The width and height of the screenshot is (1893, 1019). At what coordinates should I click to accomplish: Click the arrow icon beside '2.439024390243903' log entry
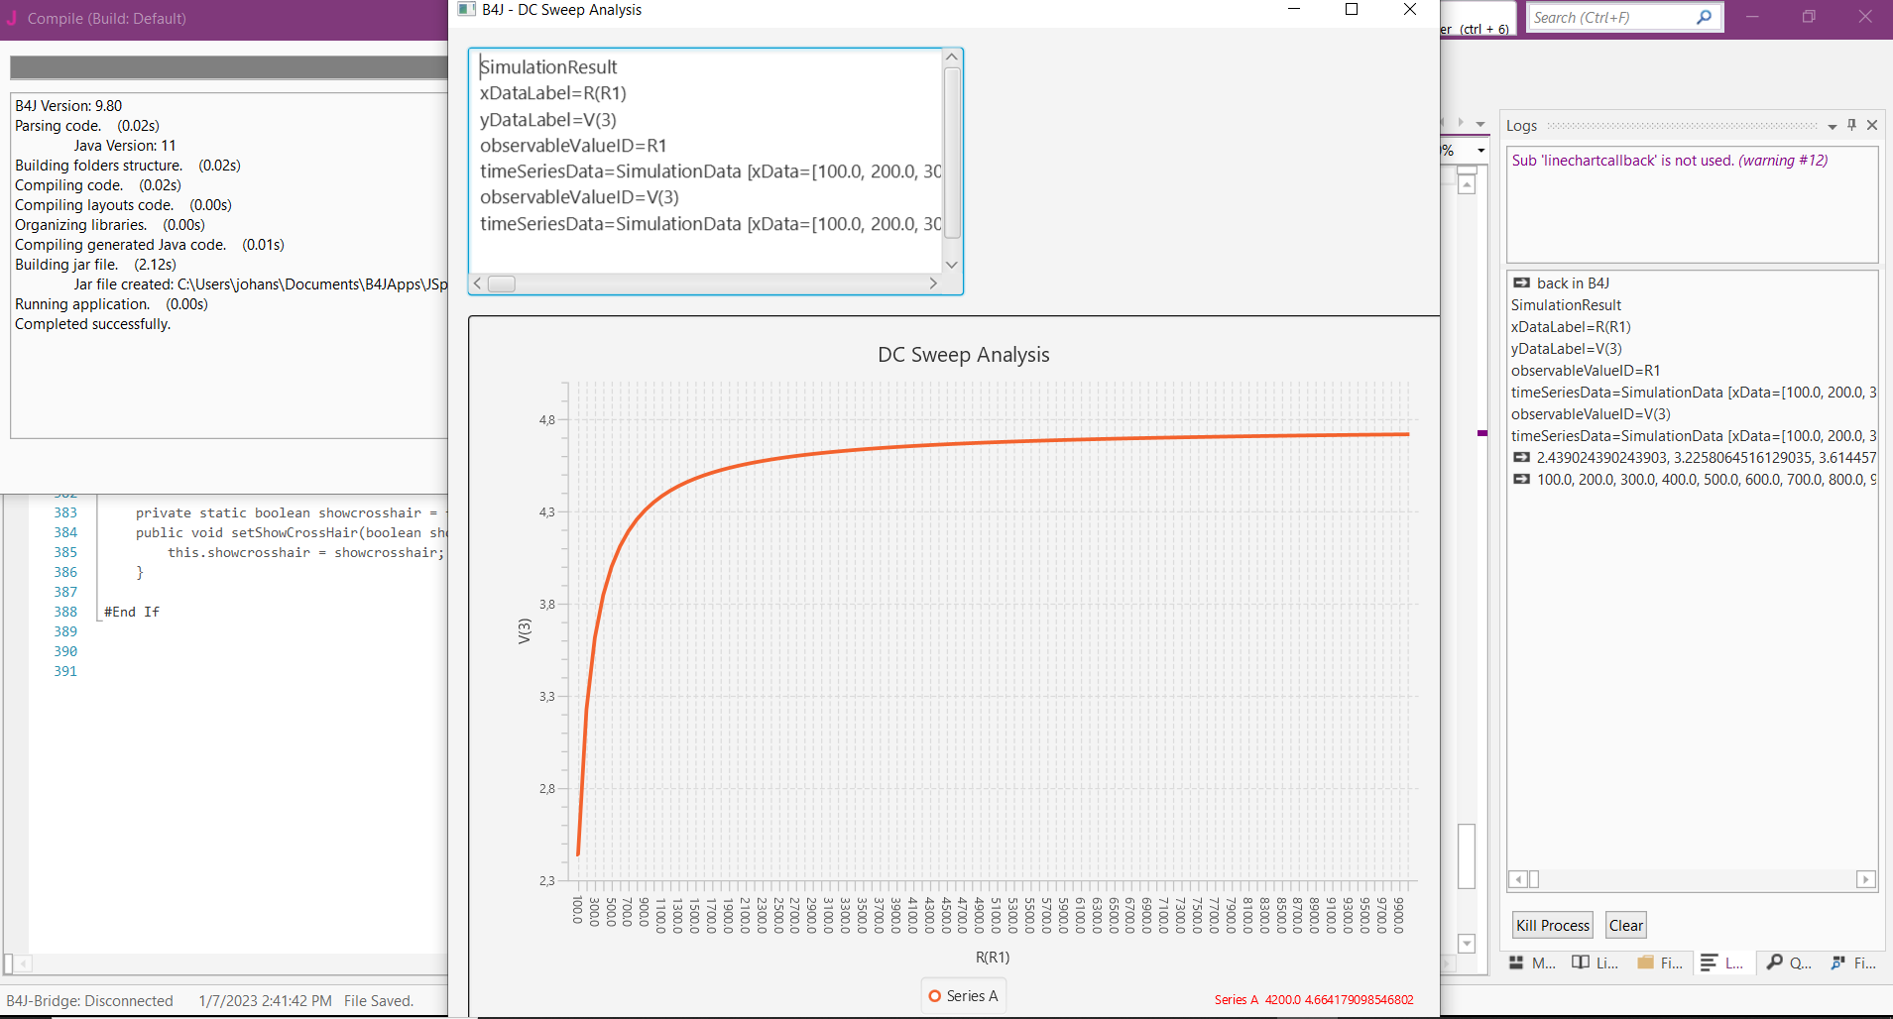click(1522, 458)
